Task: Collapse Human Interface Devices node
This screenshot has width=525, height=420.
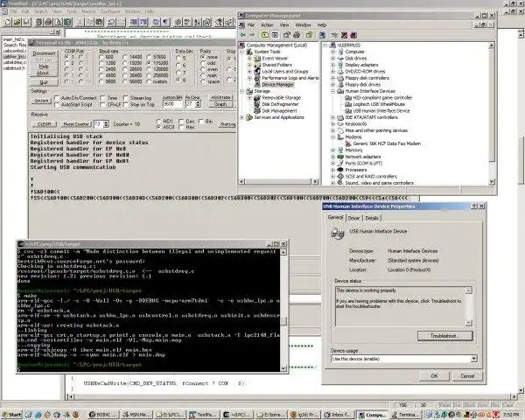Action: click(x=332, y=91)
